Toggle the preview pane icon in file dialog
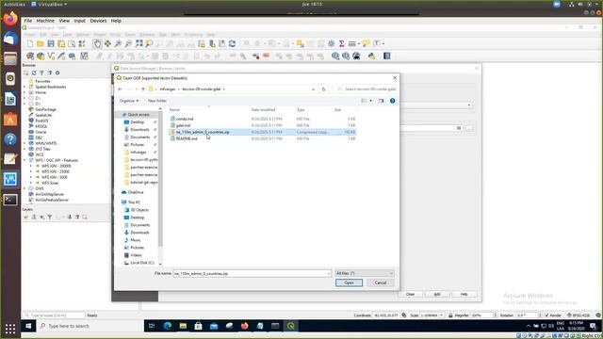The height and width of the screenshot is (339, 603). coord(381,101)
